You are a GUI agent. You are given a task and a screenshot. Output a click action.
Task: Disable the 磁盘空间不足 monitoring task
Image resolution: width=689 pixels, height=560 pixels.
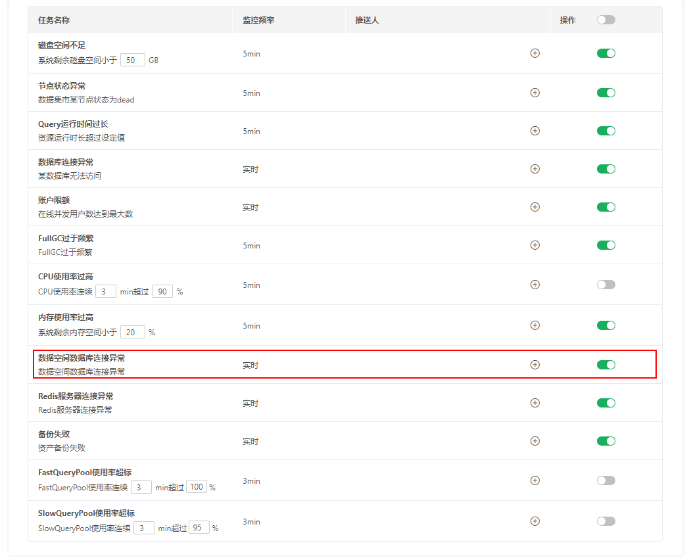click(x=606, y=53)
